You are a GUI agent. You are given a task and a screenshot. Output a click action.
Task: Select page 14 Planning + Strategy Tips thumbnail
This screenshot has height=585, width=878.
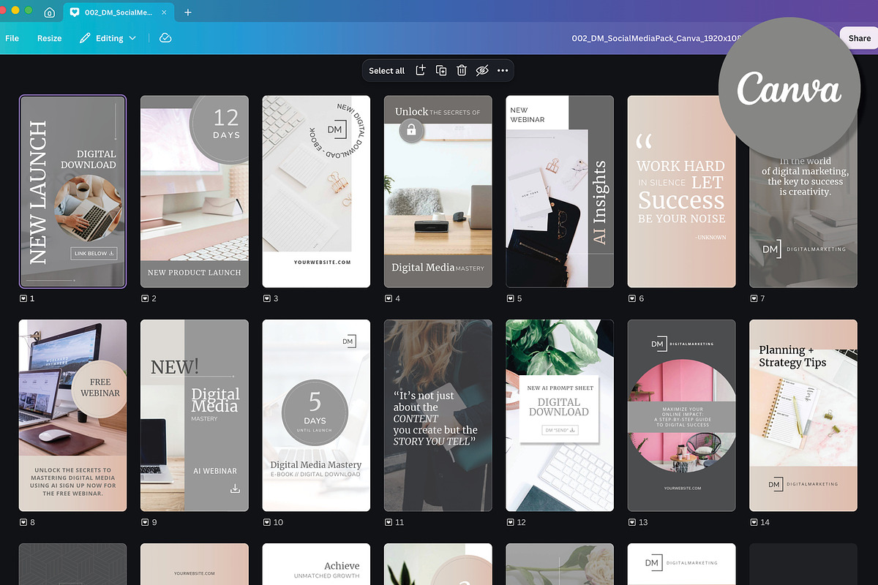(803, 415)
